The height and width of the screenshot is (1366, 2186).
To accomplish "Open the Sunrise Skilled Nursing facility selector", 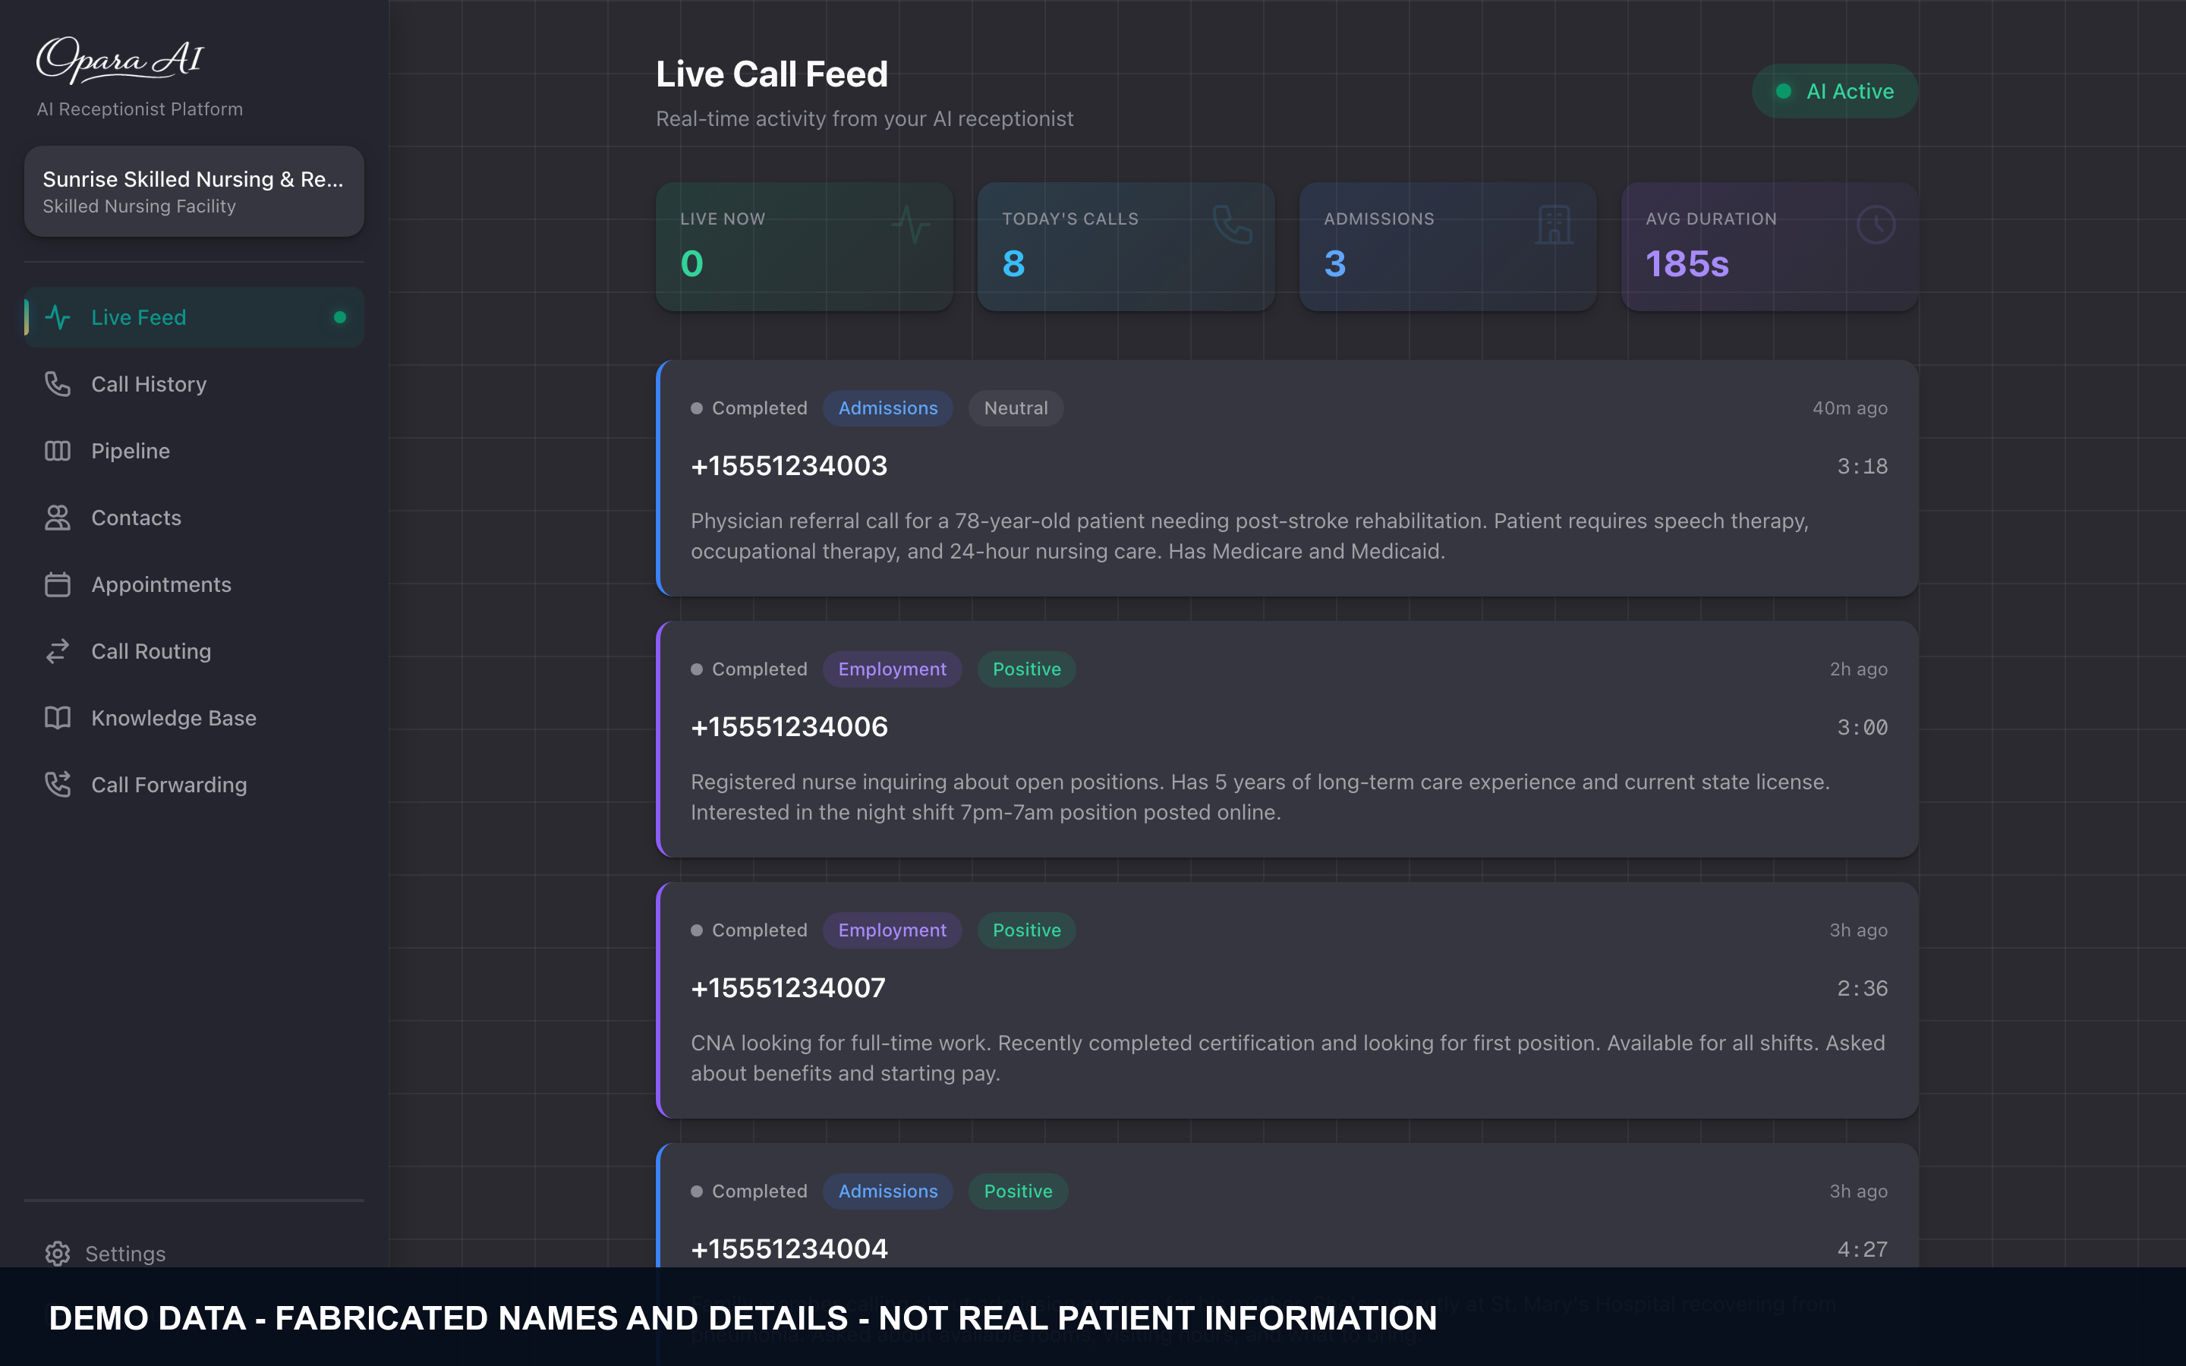I will [x=194, y=191].
